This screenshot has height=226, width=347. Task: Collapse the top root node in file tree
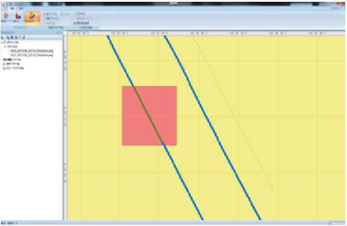(x=2, y=42)
